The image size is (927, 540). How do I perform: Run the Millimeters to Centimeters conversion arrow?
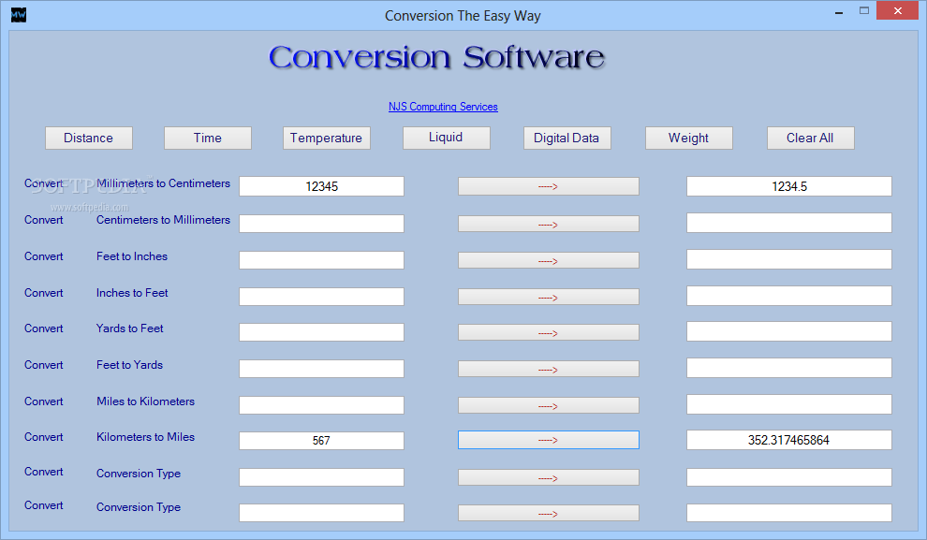tap(548, 186)
